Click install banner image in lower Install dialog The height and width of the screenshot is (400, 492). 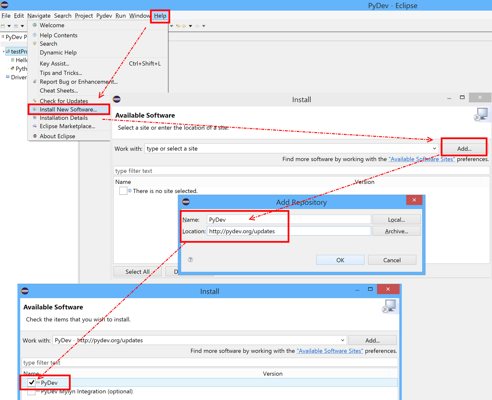389,306
